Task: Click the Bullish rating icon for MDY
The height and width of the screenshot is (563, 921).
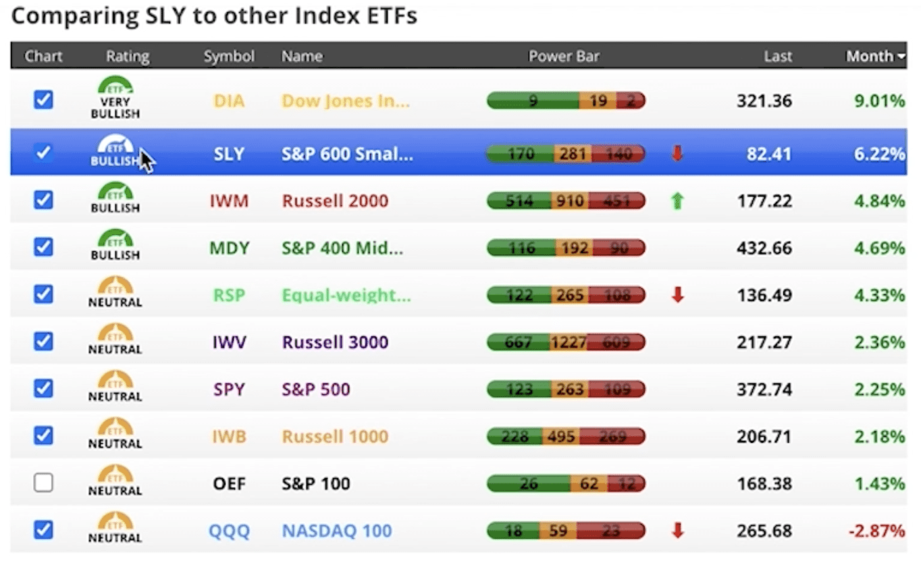Action: pos(115,245)
